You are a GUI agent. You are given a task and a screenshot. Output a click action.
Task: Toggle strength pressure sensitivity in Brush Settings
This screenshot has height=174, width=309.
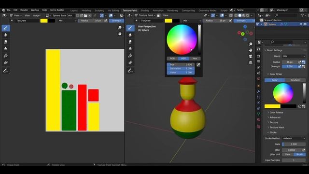coord(300,67)
